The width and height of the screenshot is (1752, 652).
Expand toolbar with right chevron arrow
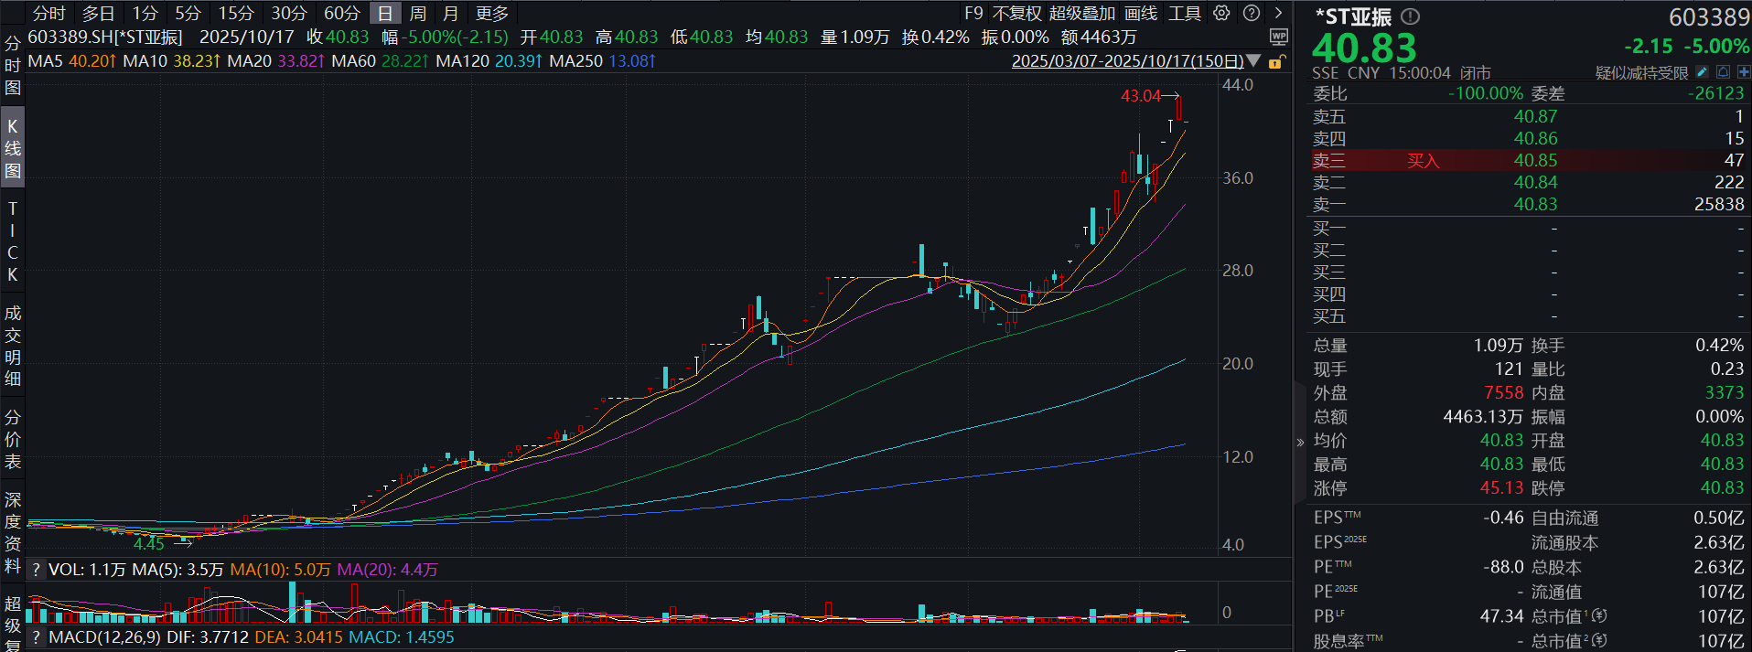pyautogui.click(x=1279, y=13)
